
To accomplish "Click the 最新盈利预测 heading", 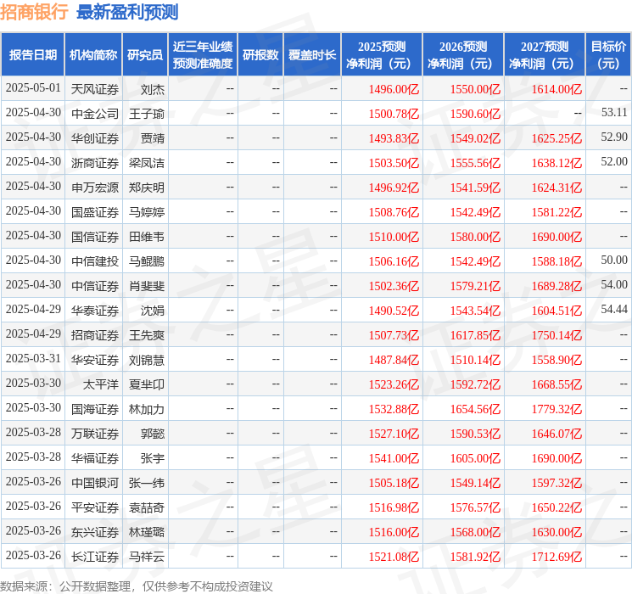I will pyautogui.click(x=127, y=12).
